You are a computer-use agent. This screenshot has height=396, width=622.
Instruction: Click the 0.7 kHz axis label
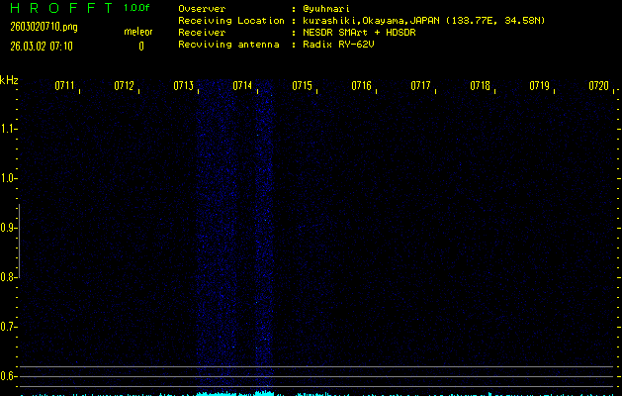pos(7,327)
